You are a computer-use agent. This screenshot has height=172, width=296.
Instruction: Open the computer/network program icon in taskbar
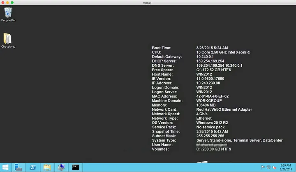click(61, 167)
